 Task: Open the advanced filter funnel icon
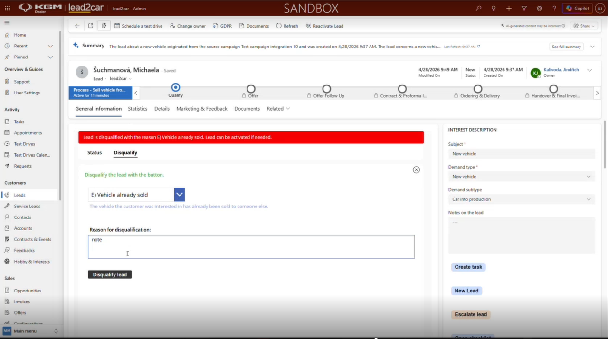click(x=524, y=8)
